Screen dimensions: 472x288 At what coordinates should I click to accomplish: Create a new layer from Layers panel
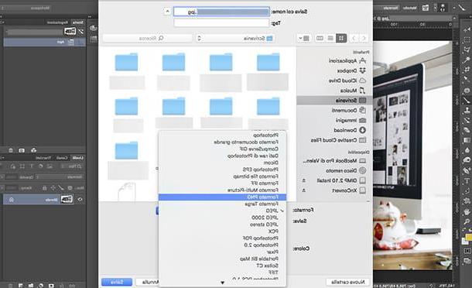(x=20, y=285)
